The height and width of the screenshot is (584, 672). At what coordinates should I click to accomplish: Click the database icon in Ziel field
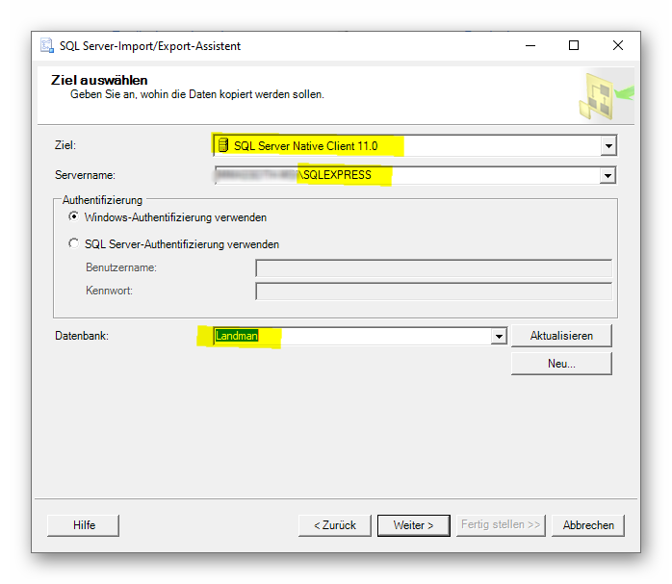(x=222, y=146)
